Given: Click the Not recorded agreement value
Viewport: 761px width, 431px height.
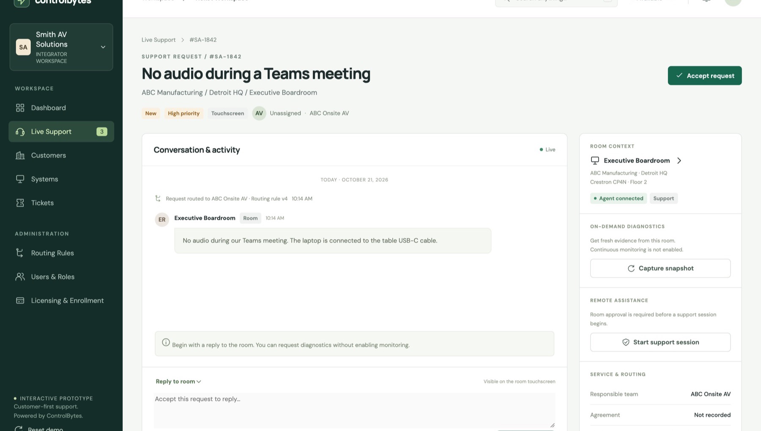Looking at the screenshot, I should coord(712,415).
